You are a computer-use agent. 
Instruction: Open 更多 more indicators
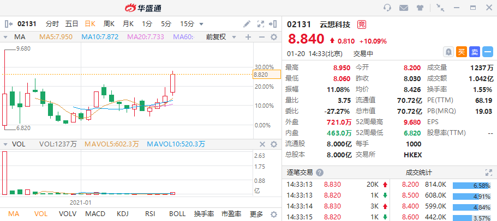coord(256,214)
